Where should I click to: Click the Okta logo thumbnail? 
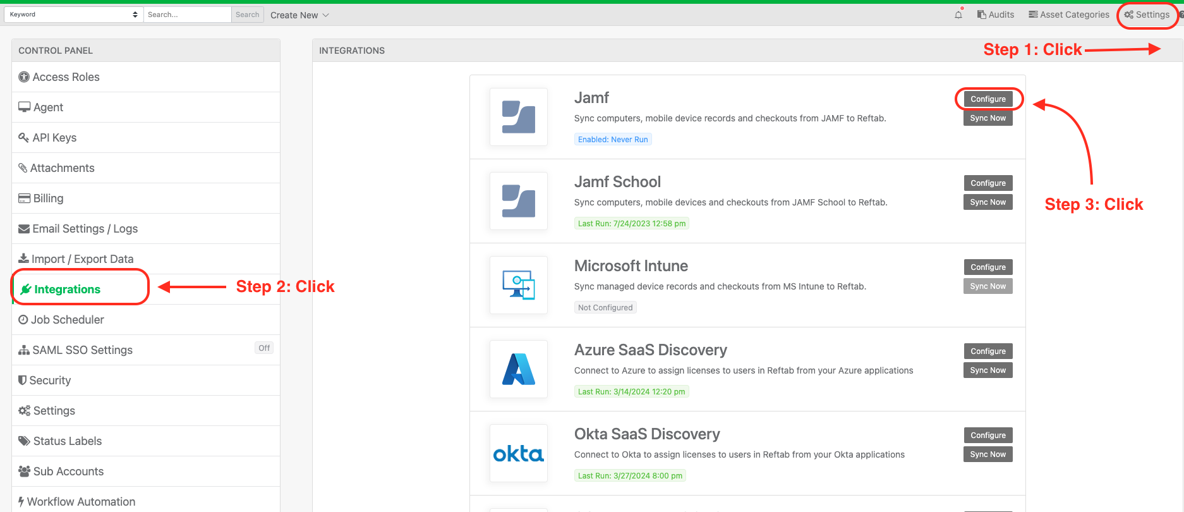click(x=519, y=453)
